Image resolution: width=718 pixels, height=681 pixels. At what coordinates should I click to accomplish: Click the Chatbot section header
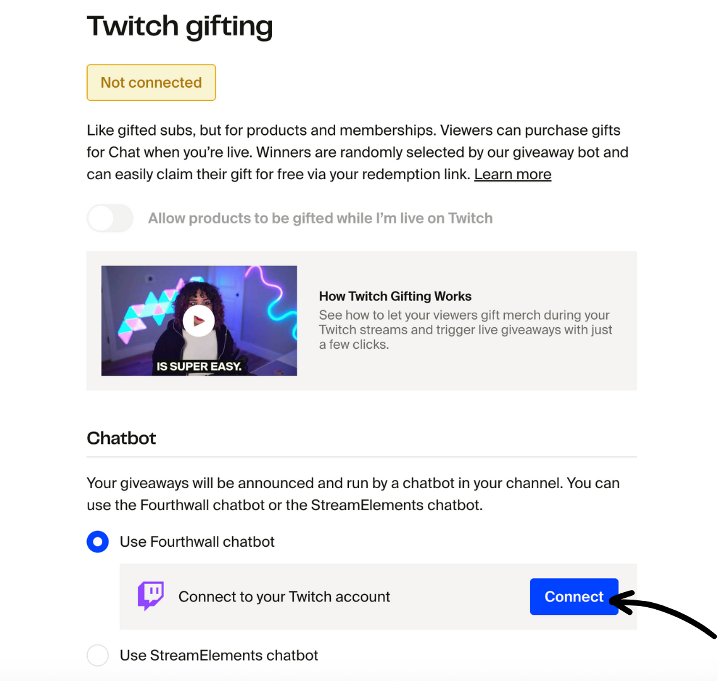(x=121, y=438)
